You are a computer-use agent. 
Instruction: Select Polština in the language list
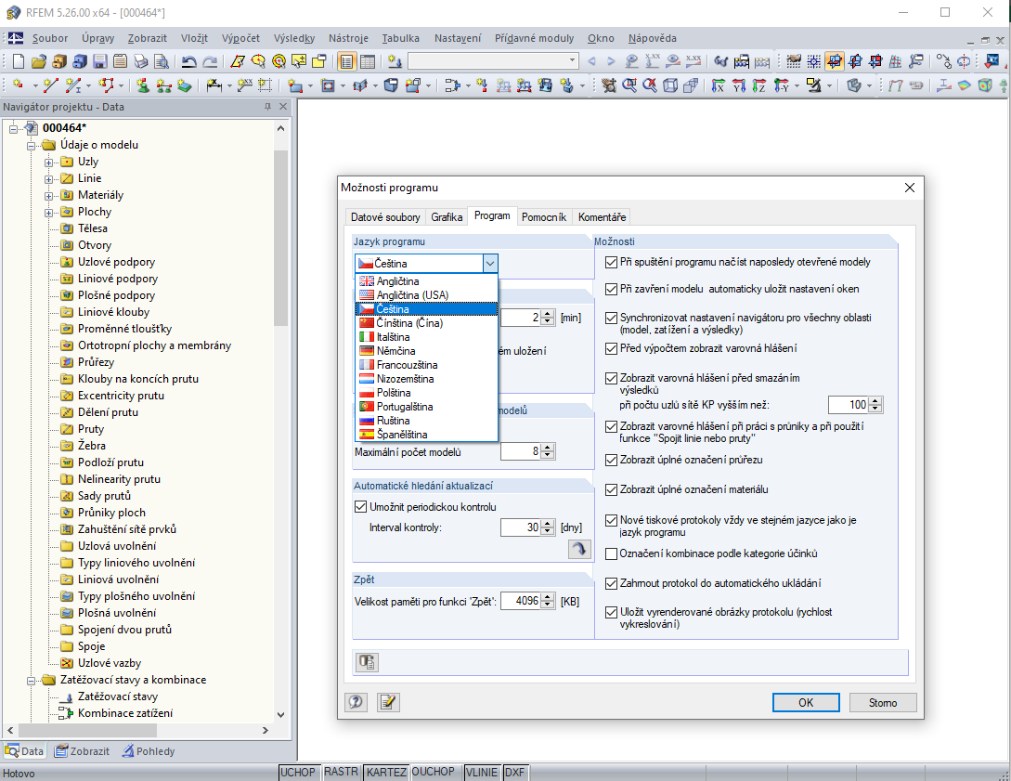pyautogui.click(x=427, y=393)
